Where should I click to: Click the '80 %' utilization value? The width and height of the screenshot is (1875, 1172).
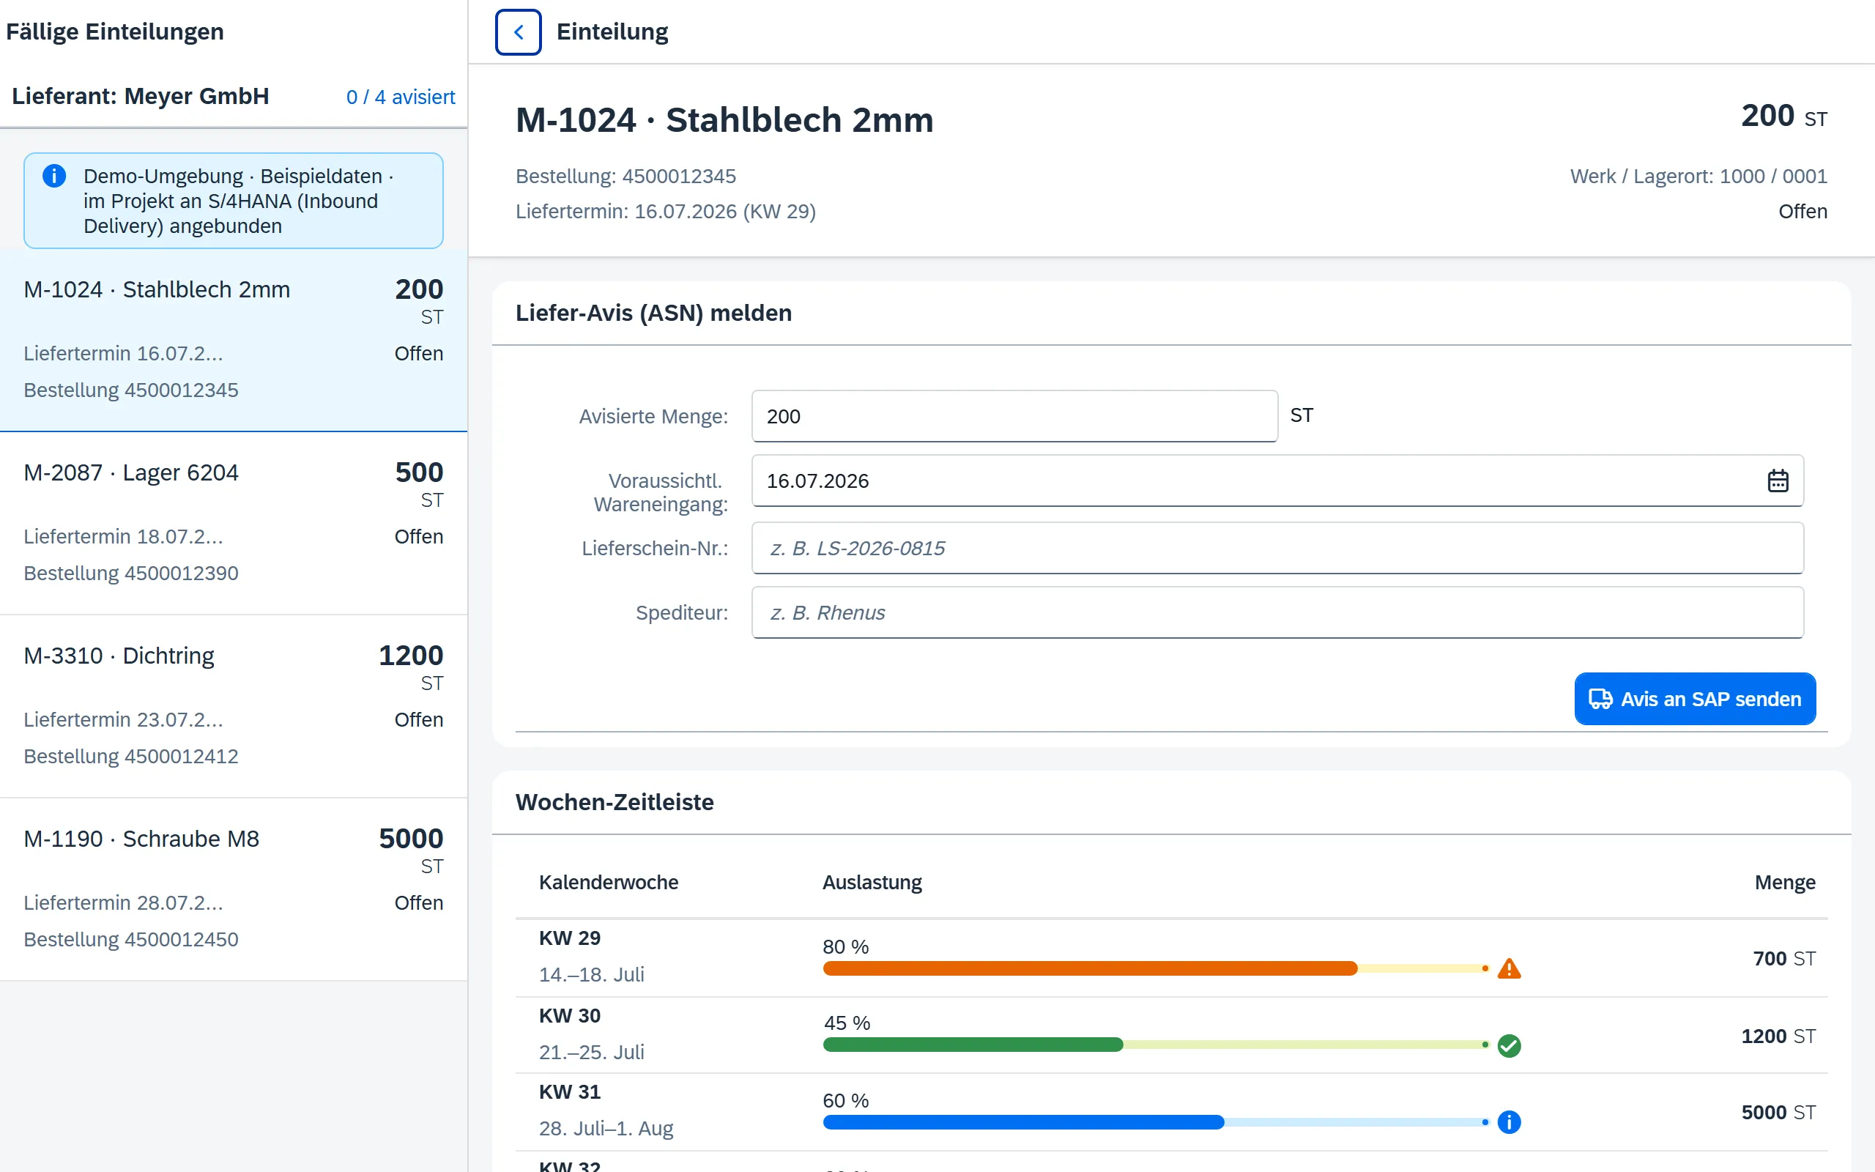pyautogui.click(x=845, y=946)
